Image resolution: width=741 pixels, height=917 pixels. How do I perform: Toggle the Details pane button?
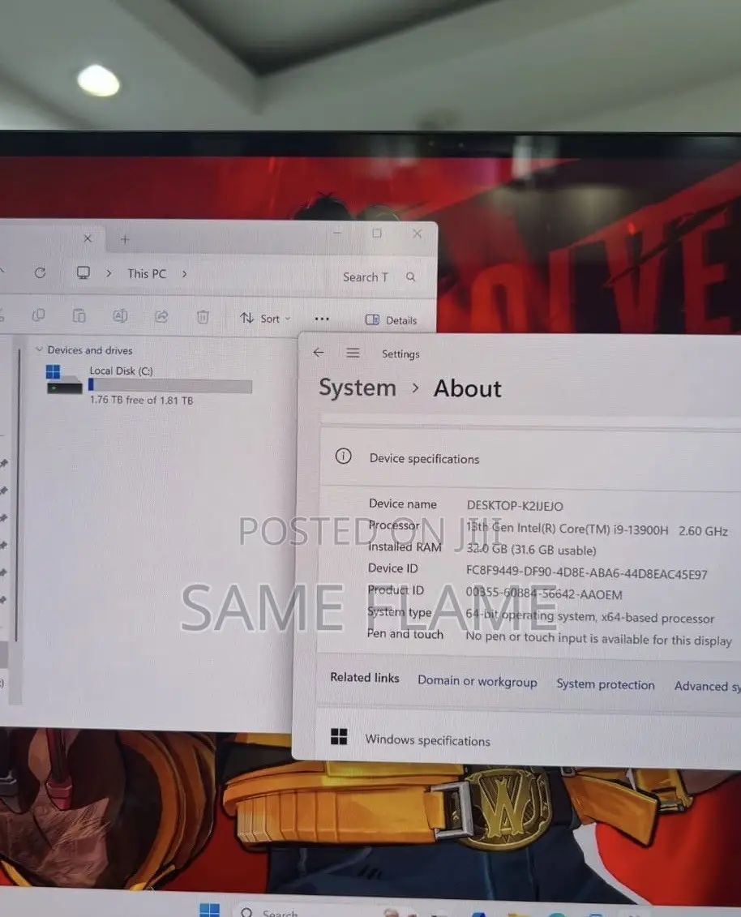coord(392,320)
